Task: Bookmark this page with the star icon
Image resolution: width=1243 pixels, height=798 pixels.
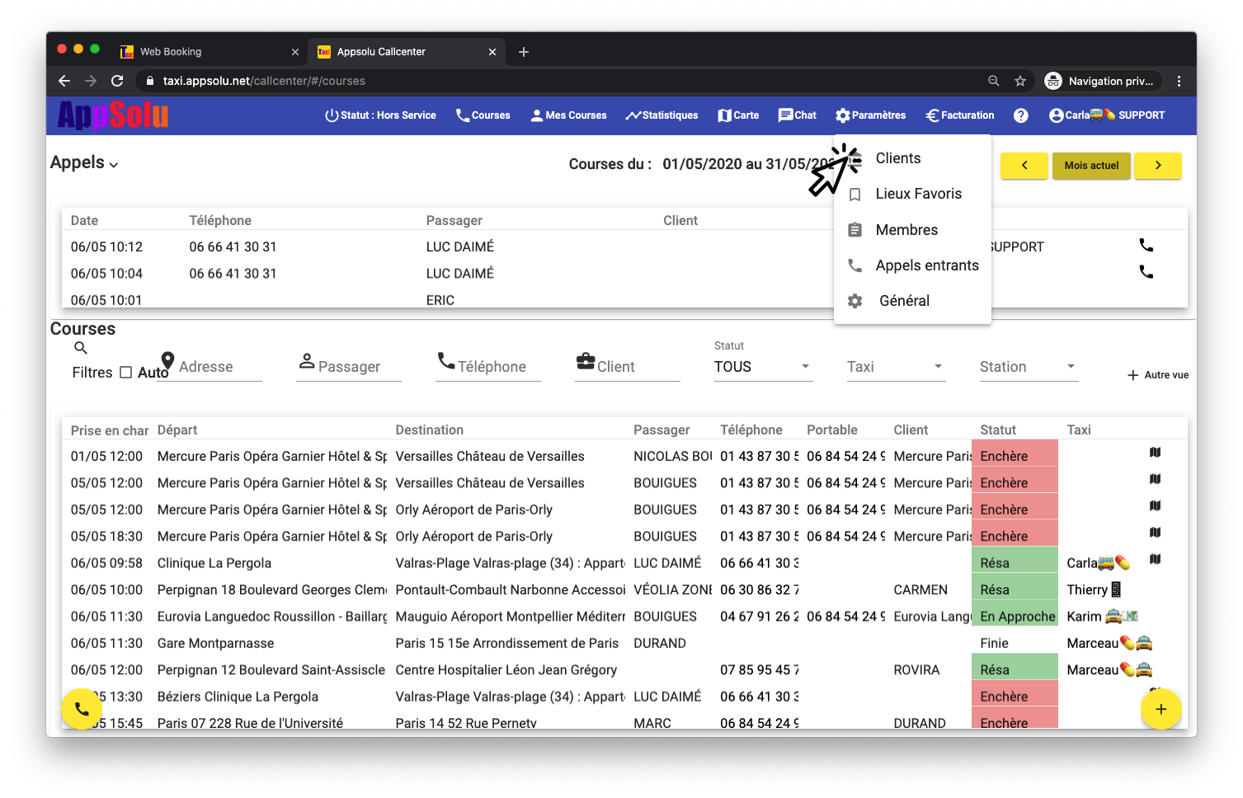Action: click(x=1020, y=81)
